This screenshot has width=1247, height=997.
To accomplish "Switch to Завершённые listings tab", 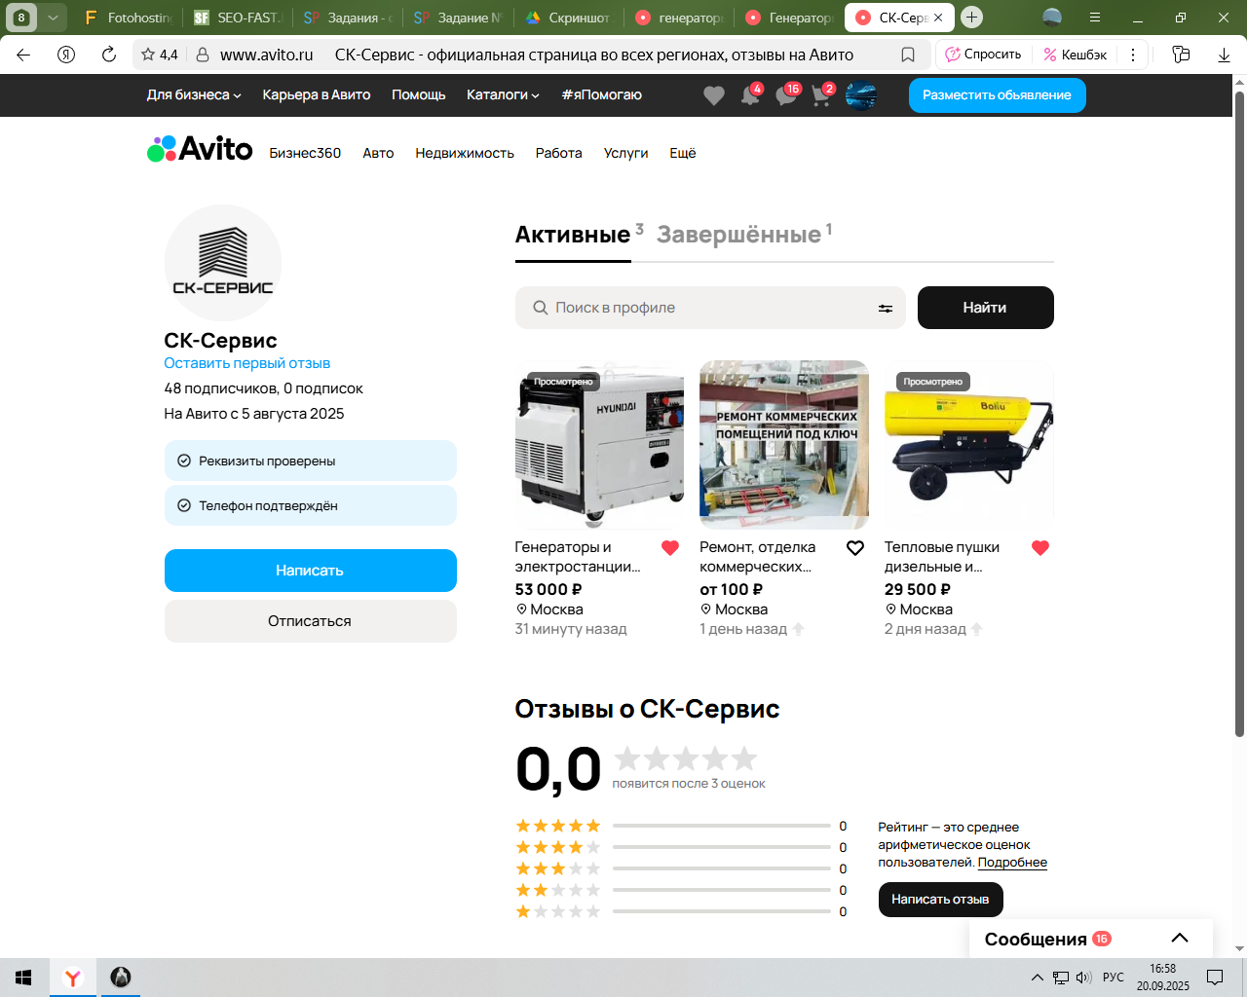I will coord(739,235).
